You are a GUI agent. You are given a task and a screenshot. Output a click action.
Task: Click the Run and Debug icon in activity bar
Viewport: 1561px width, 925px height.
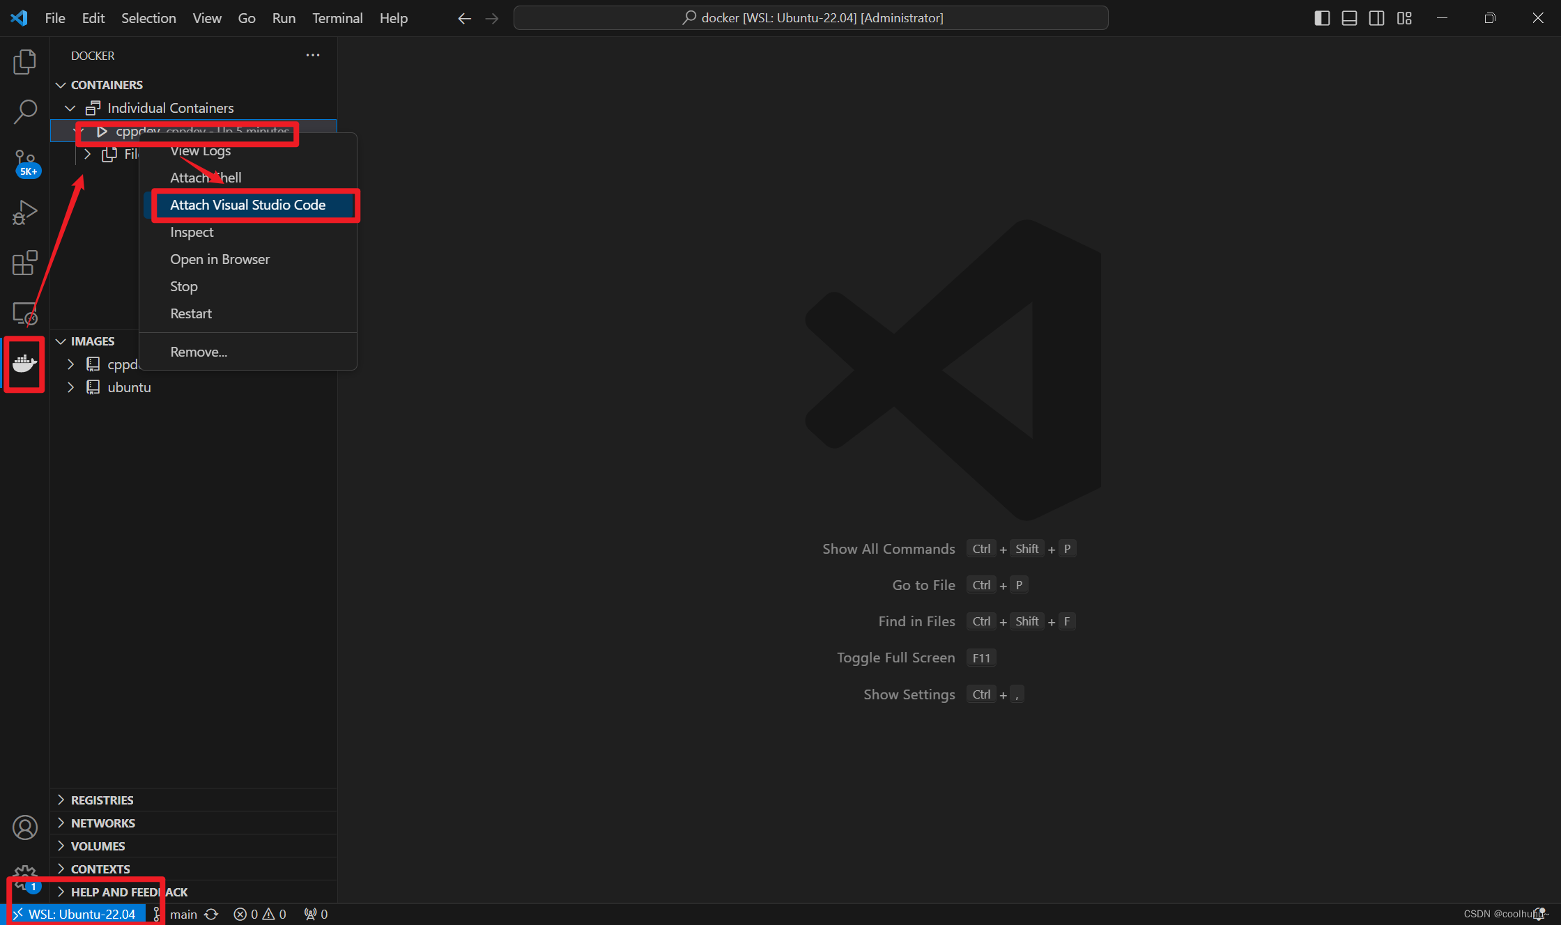click(x=24, y=212)
